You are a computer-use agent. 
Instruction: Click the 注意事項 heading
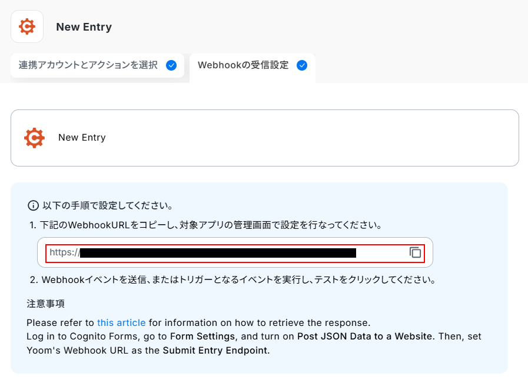click(45, 304)
